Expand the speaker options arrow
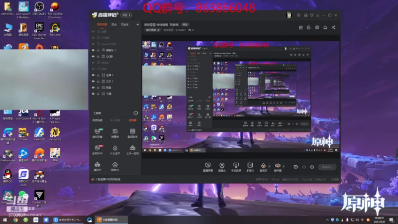Image resolution: width=398 pixels, height=224 pixels. pos(284,167)
